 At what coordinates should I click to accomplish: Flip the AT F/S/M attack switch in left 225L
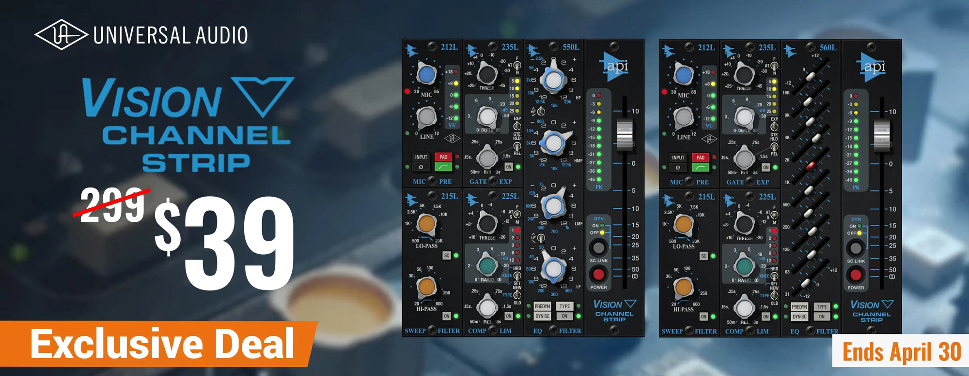pos(517,215)
